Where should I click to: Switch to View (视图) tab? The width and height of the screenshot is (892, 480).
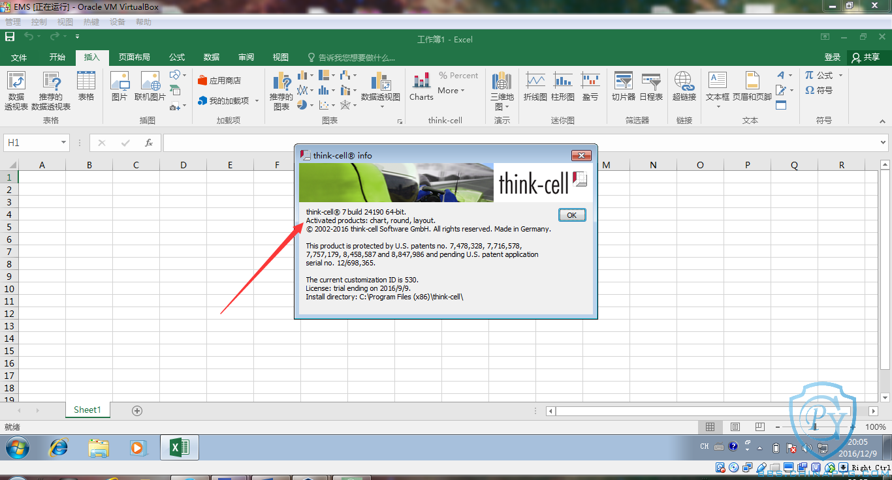(x=281, y=57)
